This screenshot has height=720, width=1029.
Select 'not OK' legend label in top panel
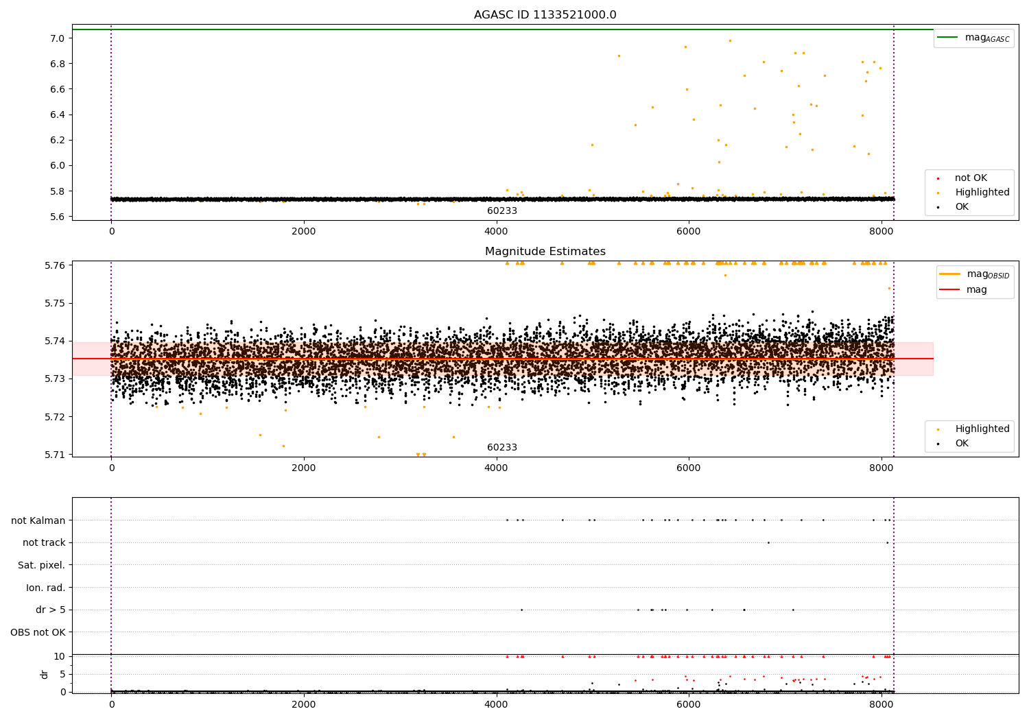(x=971, y=178)
